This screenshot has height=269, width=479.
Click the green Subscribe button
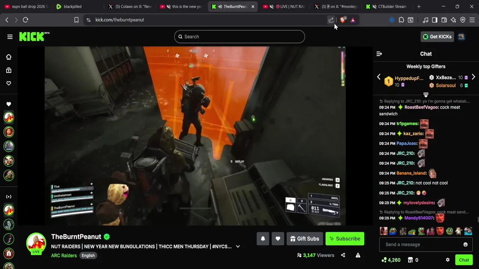tap(345, 239)
